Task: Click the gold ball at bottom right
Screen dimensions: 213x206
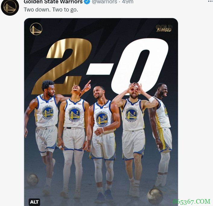Action: click(155, 196)
